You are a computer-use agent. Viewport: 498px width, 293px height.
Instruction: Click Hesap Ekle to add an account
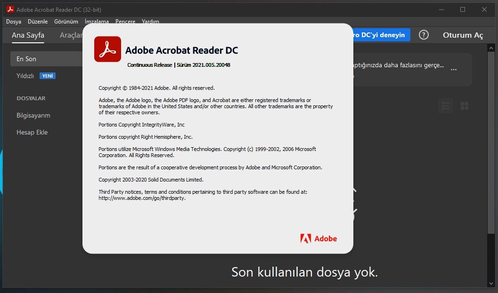coord(32,132)
